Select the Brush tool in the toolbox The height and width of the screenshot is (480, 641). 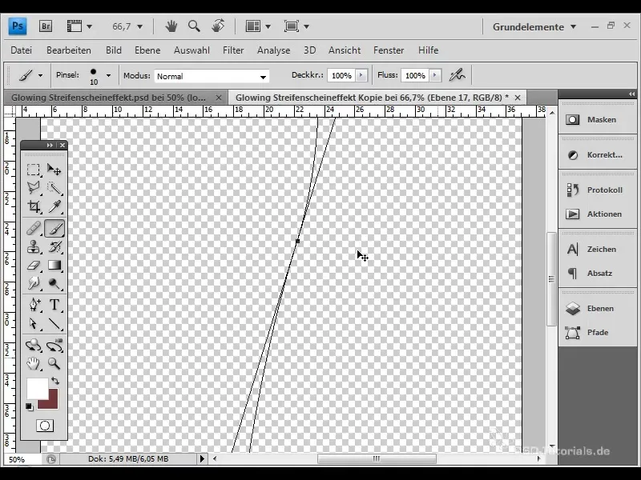tap(54, 229)
